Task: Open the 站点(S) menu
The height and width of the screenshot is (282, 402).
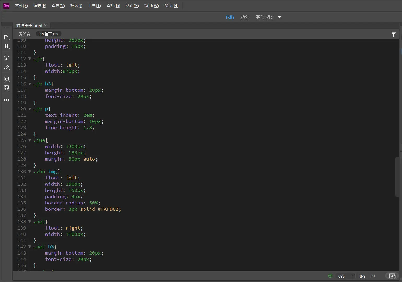Action: pyautogui.click(x=132, y=6)
